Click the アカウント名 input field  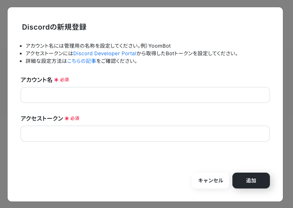(x=145, y=95)
